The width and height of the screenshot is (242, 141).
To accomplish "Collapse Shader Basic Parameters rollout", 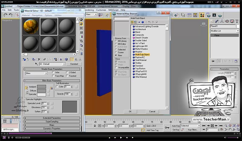I will [52, 69].
